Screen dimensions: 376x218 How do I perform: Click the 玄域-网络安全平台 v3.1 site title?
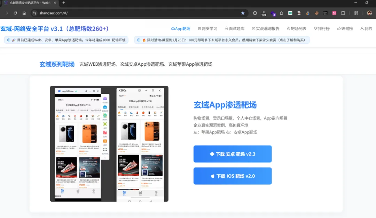point(54,29)
